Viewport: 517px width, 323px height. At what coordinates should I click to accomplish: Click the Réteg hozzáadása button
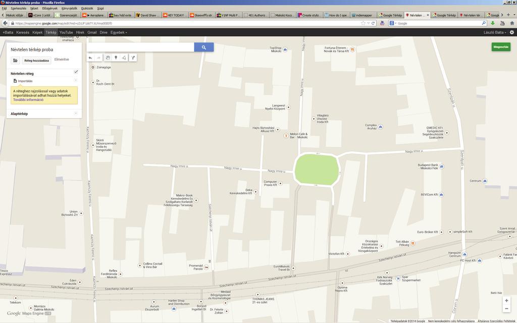(36, 61)
